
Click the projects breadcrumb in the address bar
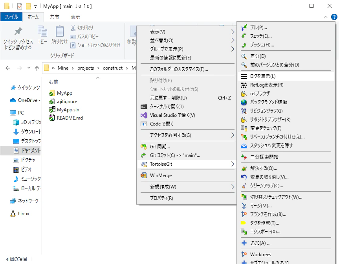tap(86, 68)
